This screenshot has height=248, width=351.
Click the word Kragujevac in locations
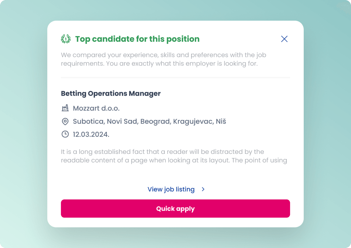193,121
